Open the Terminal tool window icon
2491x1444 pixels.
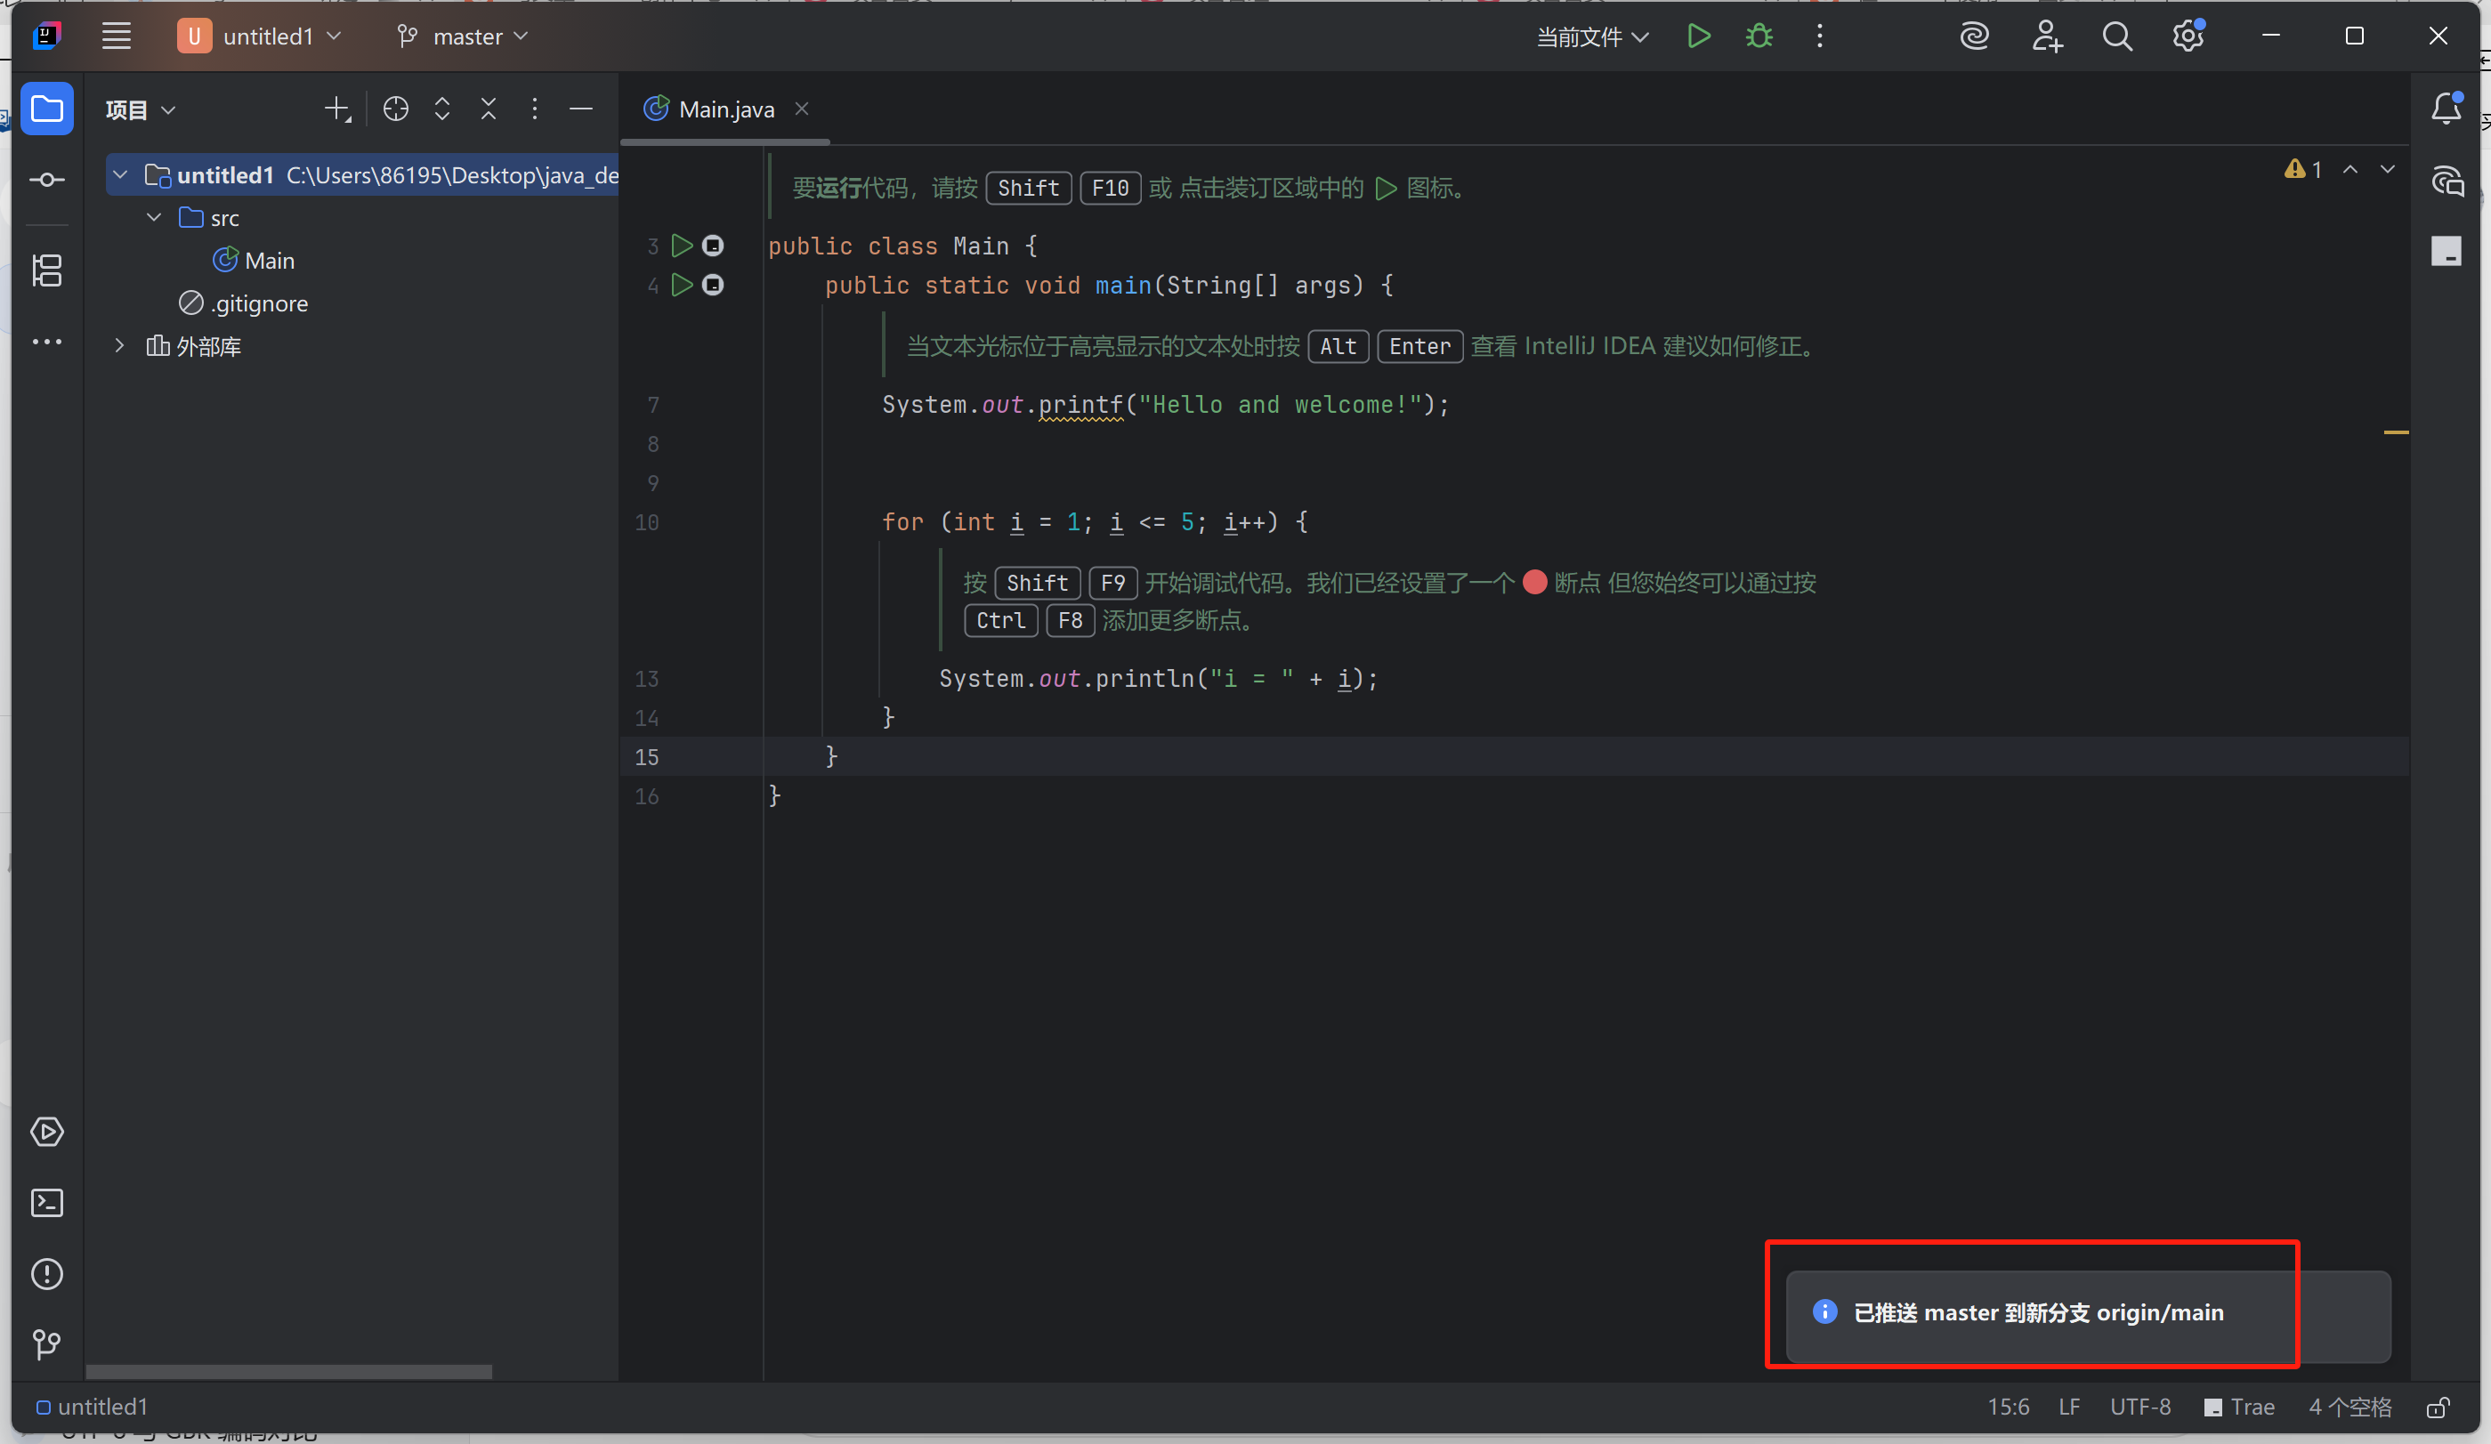(x=46, y=1203)
